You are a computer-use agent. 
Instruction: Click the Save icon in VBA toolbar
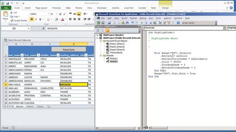(x=109, y=23)
